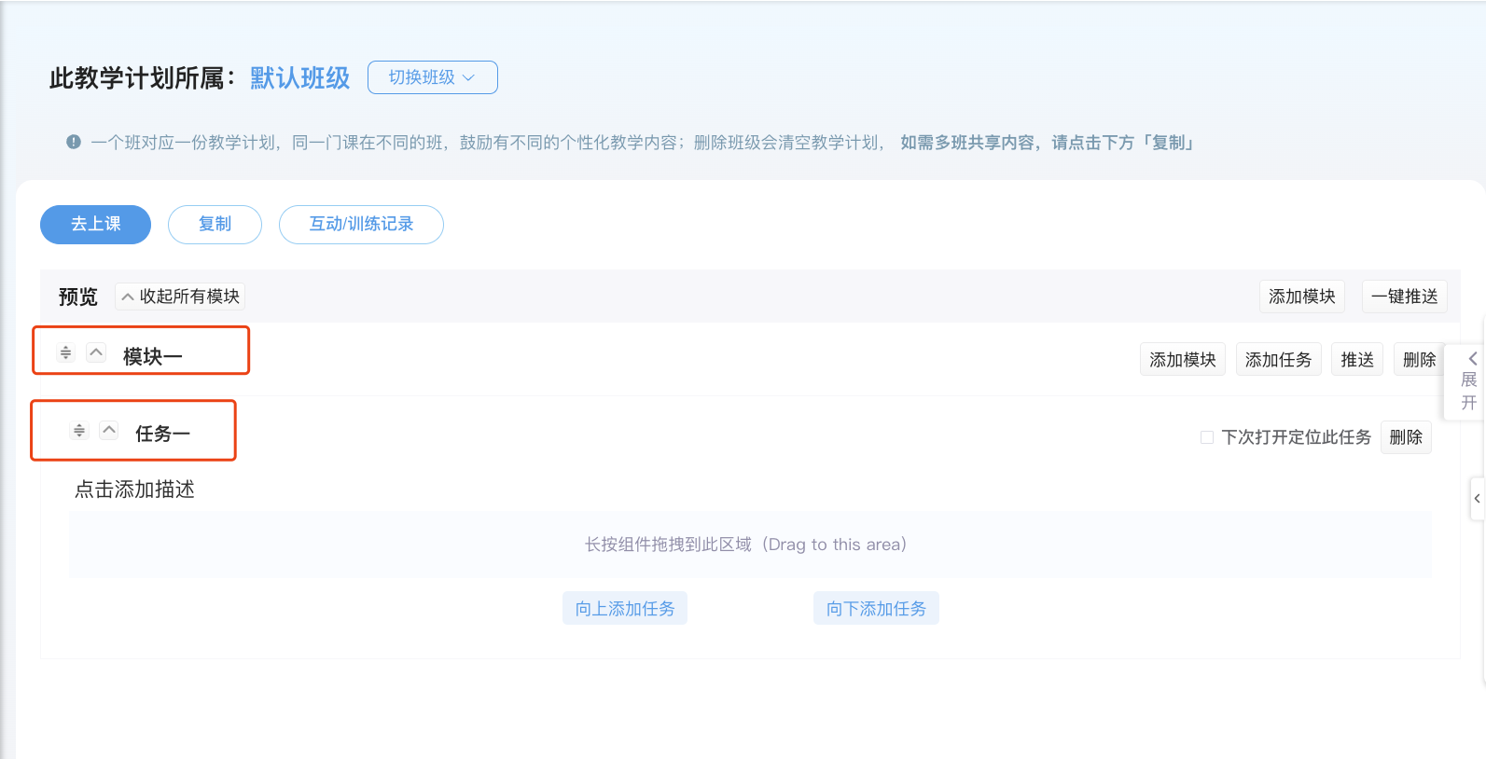This screenshot has width=1486, height=759.
Task: Click 推送 for 模块一
Action: (x=1357, y=360)
